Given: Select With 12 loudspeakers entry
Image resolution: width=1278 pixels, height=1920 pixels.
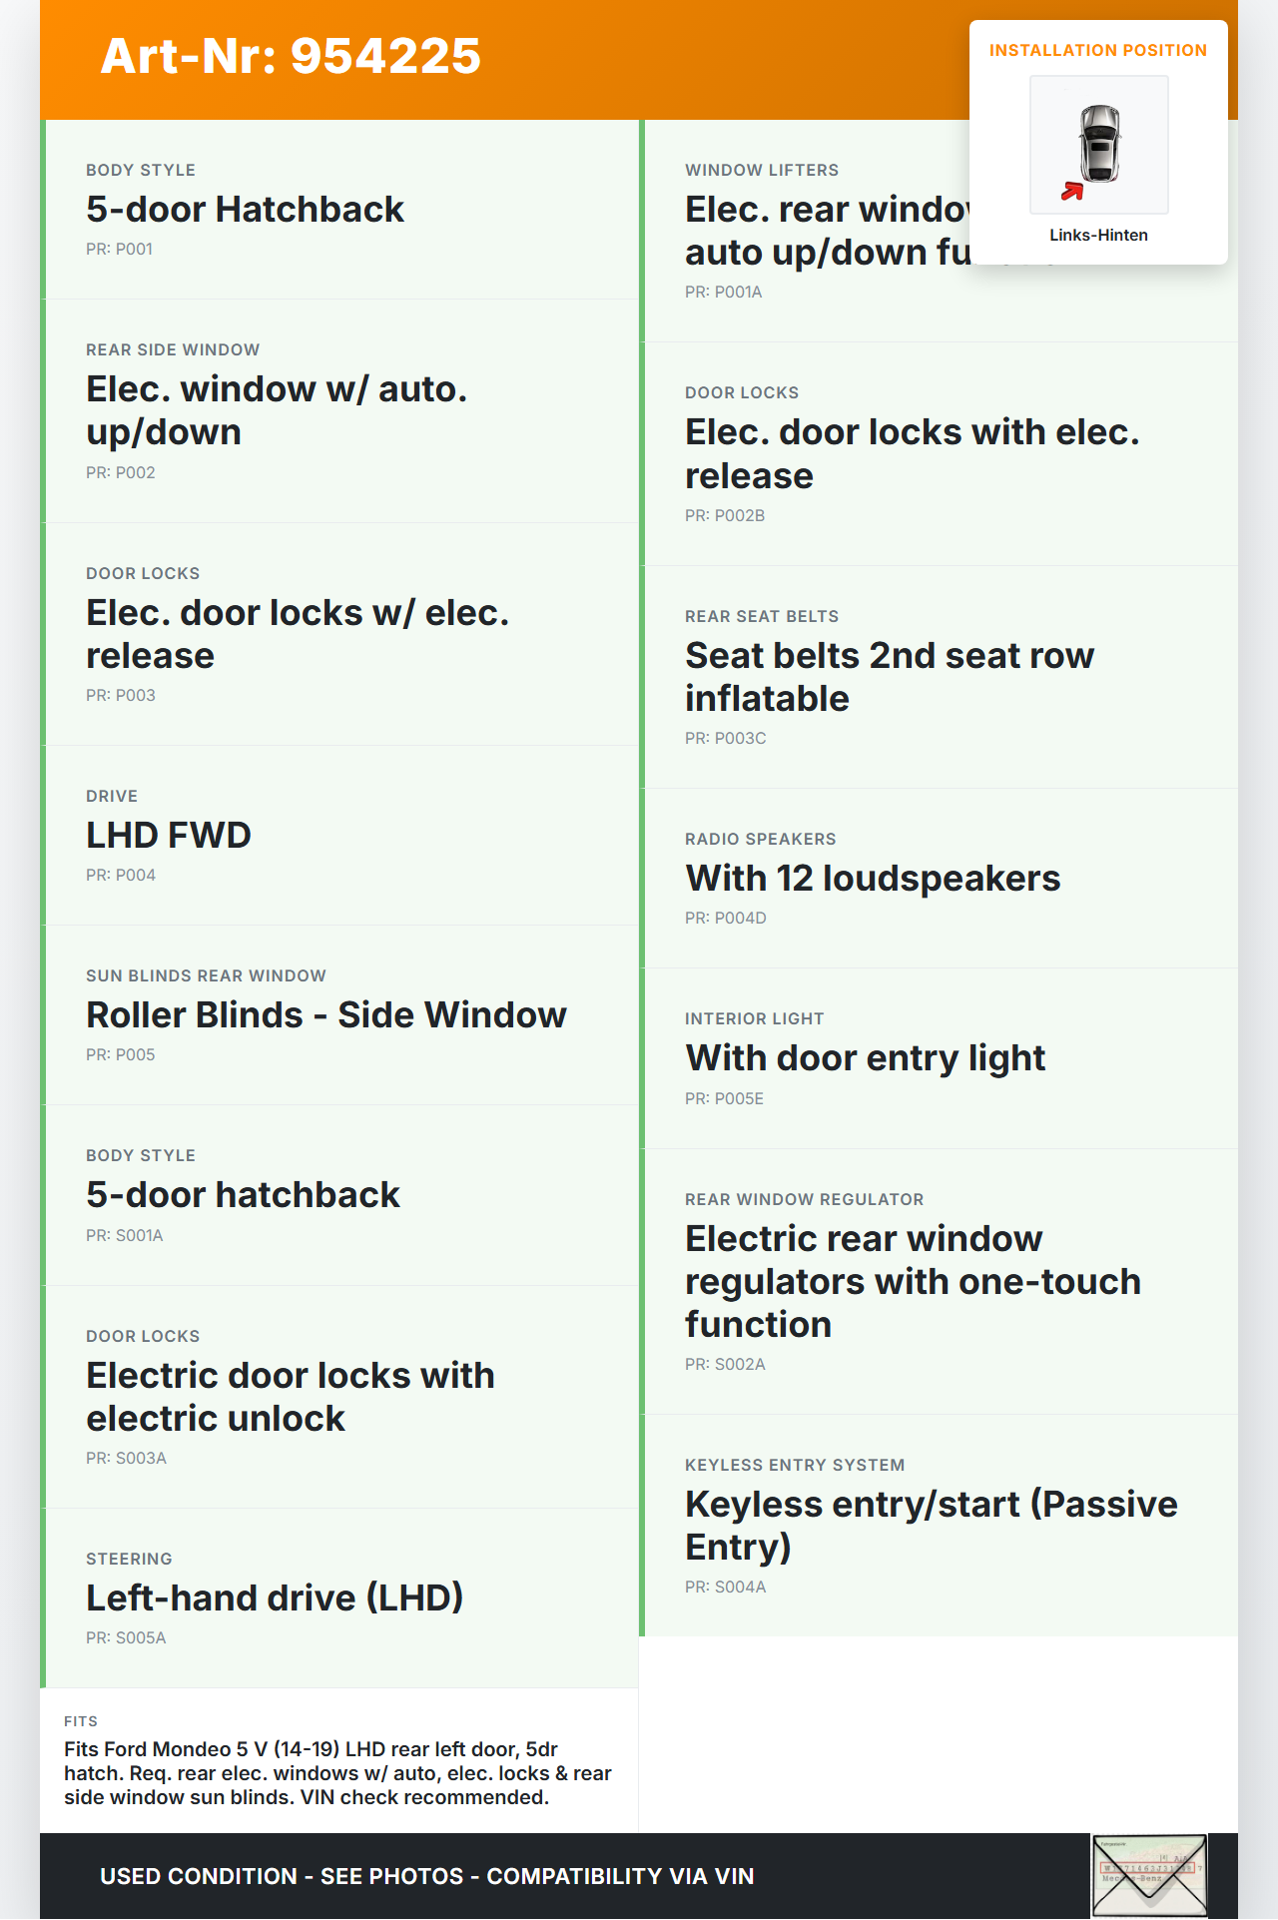Looking at the screenshot, I should (873, 879).
